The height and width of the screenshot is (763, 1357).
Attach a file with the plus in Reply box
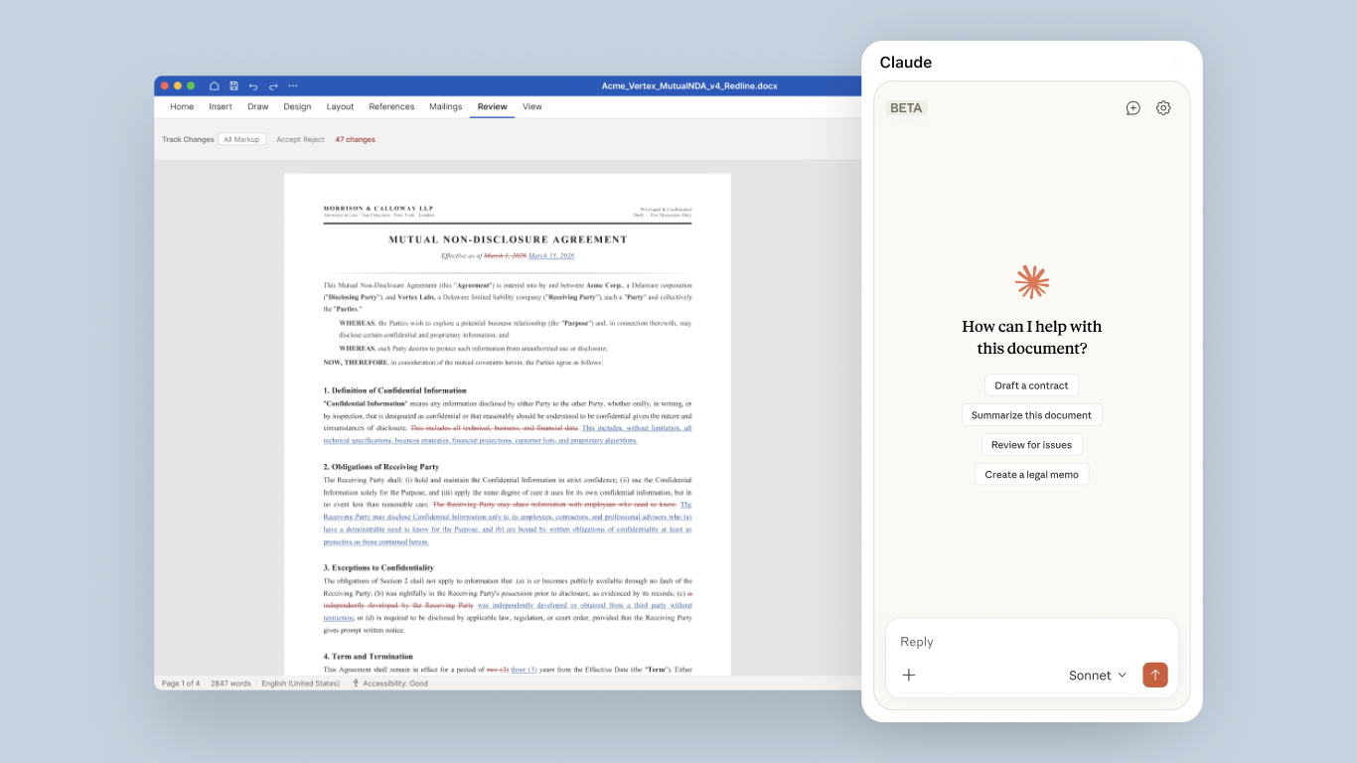(x=908, y=675)
